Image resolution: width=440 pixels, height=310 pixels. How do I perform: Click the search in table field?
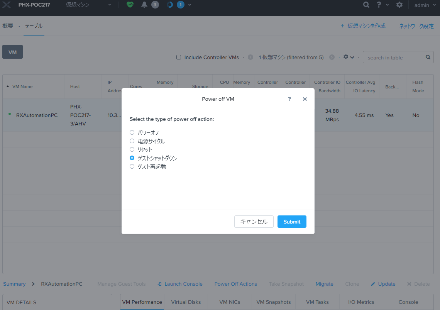coord(394,58)
